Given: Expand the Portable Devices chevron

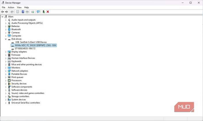Looking at the screenshot, I should 6,74.
